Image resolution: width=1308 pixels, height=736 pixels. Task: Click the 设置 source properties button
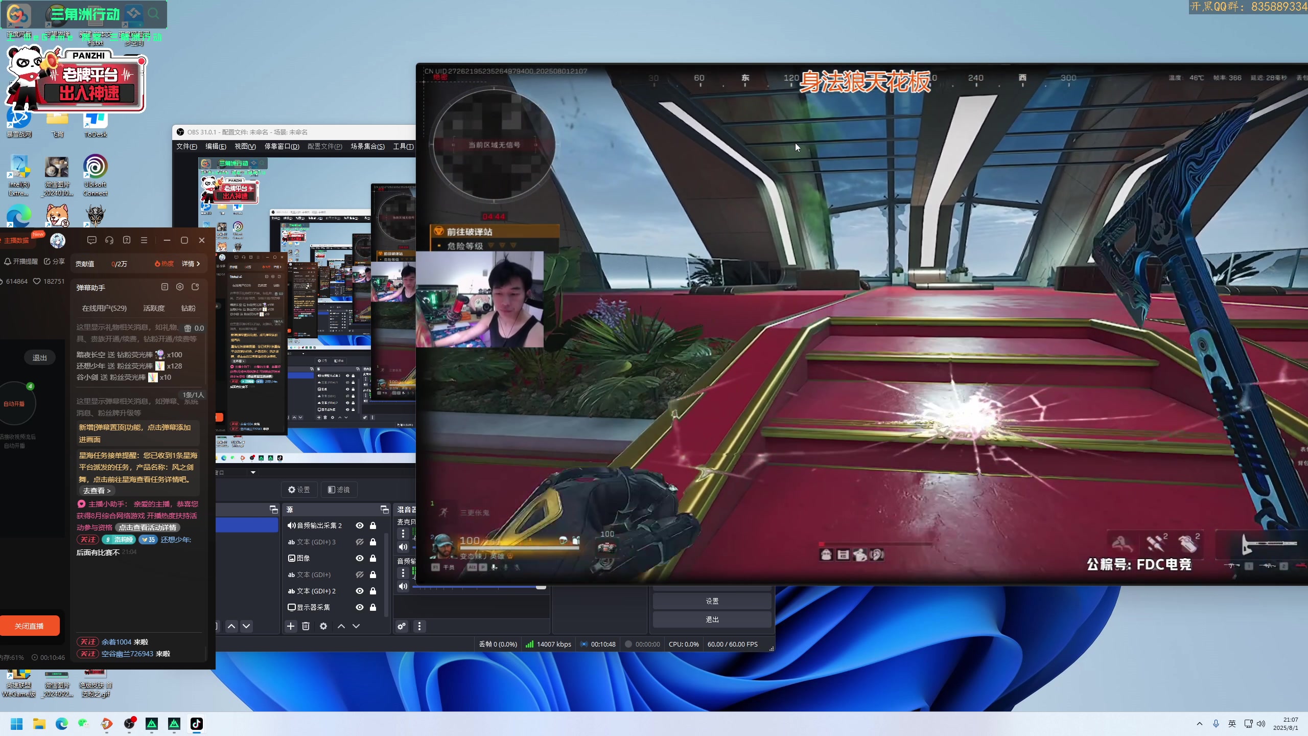pyautogui.click(x=299, y=490)
